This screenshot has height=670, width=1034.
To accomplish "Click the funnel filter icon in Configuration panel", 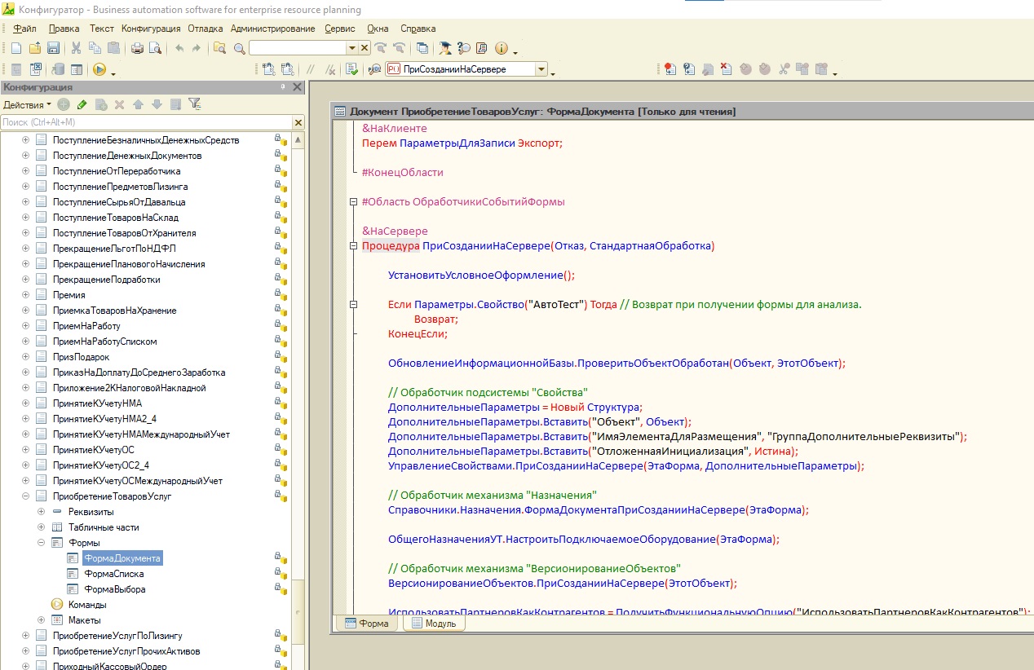I will click(194, 104).
